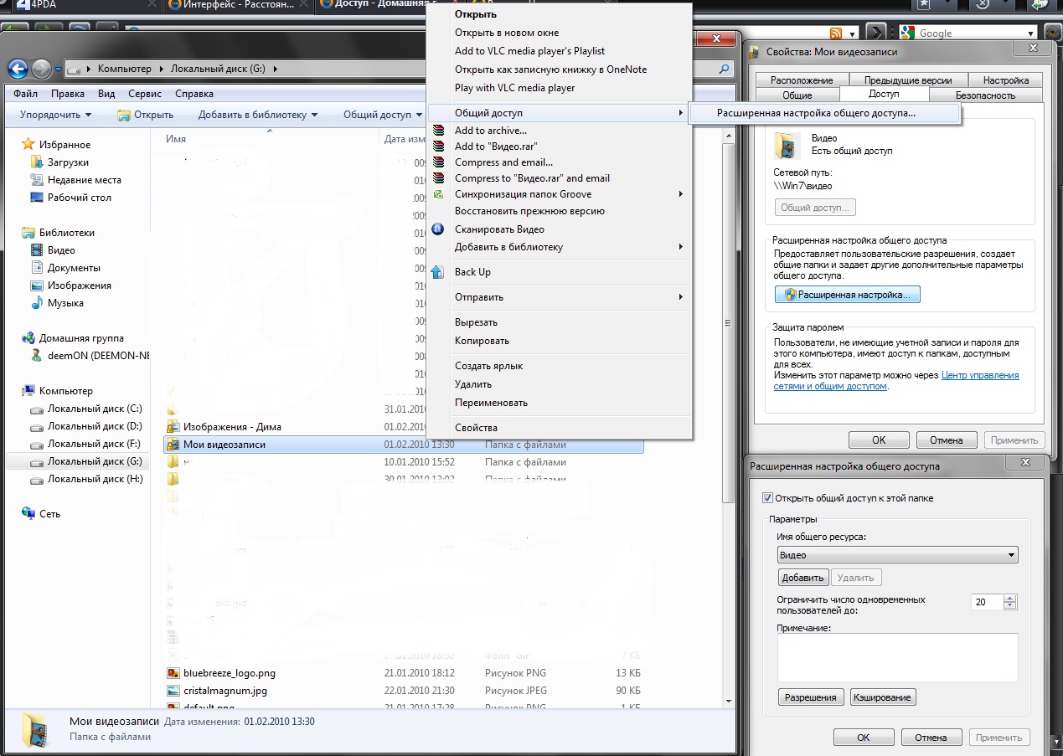Click WinRAR icon beside 'Compress and email...'
The image size is (1063, 756).
438,162
